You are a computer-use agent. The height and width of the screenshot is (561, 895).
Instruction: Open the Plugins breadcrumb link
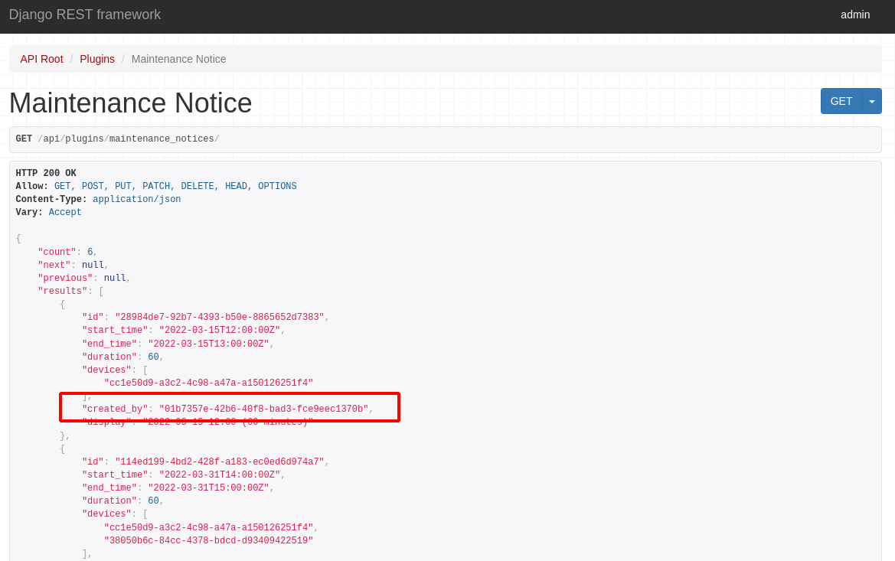point(96,59)
